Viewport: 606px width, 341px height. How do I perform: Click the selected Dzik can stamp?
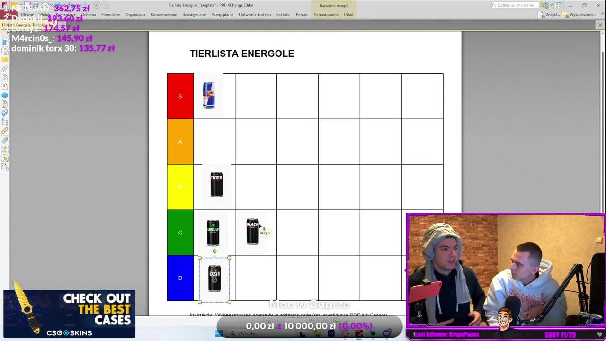click(x=214, y=278)
